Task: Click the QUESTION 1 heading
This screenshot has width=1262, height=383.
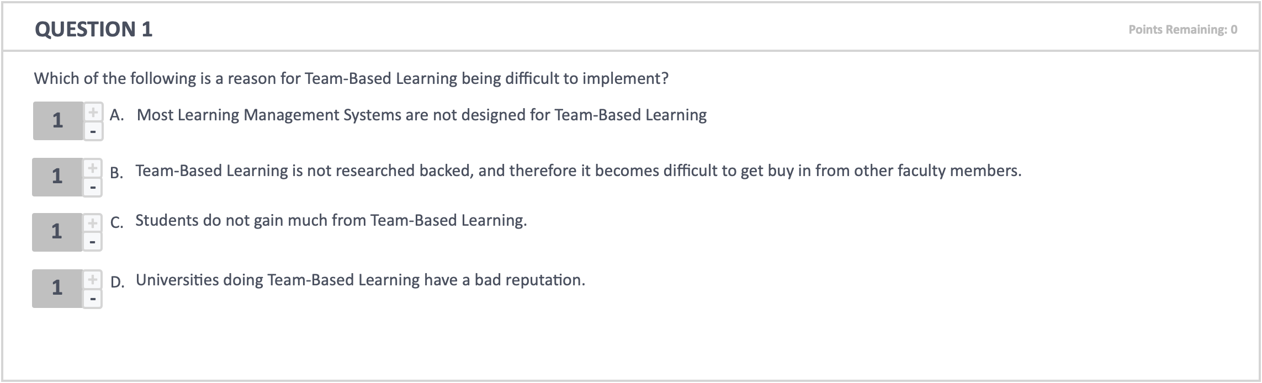Action: [x=94, y=29]
